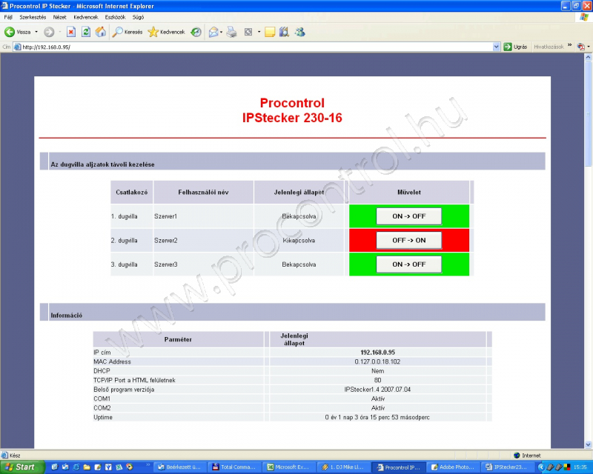Viewport: 593px width, 474px height.
Task: Switch Szerver3 off with ON -> OFF button
Action: (x=409, y=264)
